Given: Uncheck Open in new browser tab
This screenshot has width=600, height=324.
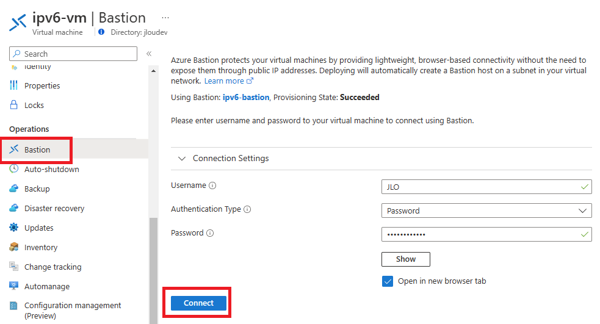Looking at the screenshot, I should 388,281.
